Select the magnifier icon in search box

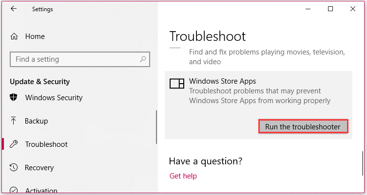click(x=143, y=59)
